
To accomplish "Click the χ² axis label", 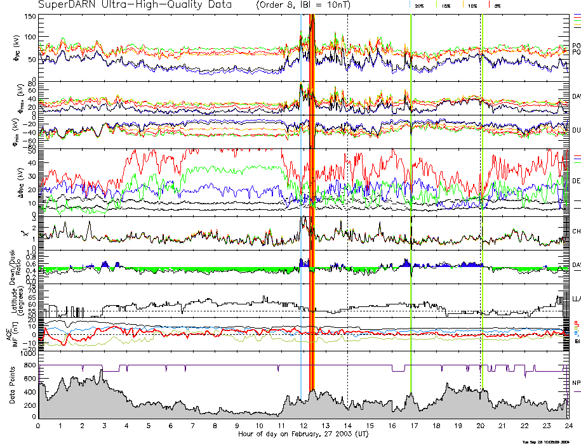I will pyautogui.click(x=25, y=233).
